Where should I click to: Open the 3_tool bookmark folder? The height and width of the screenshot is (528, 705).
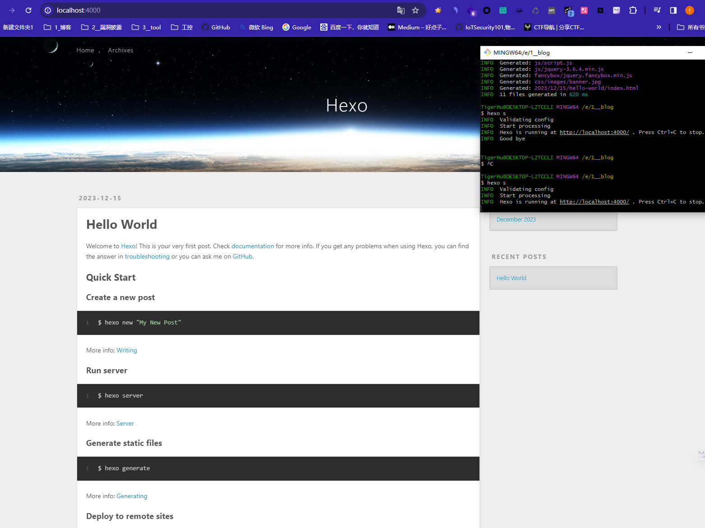(x=146, y=27)
